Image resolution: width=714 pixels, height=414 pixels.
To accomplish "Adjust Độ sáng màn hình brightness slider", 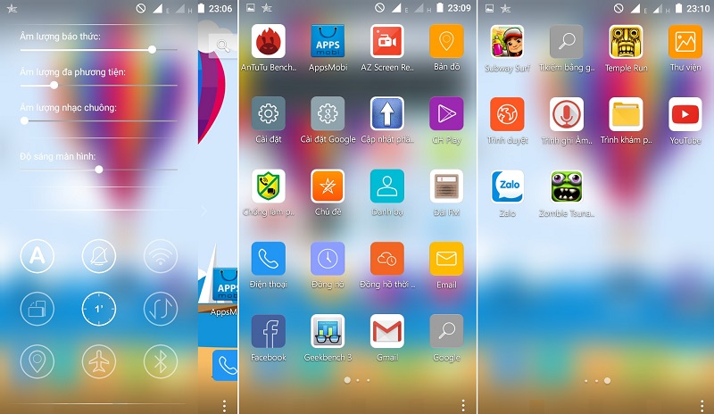I will pyautogui.click(x=99, y=170).
